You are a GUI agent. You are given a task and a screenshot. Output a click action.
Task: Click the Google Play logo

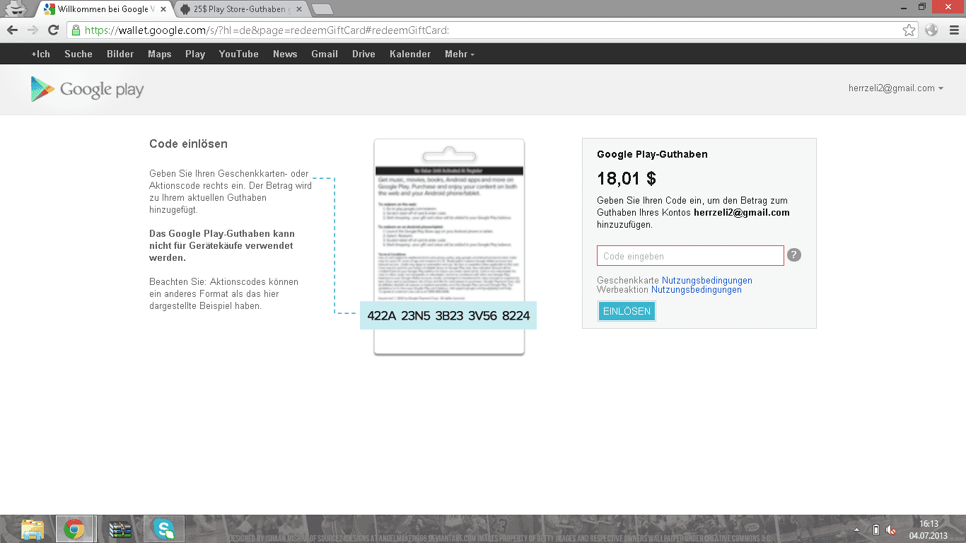pyautogui.click(x=87, y=89)
